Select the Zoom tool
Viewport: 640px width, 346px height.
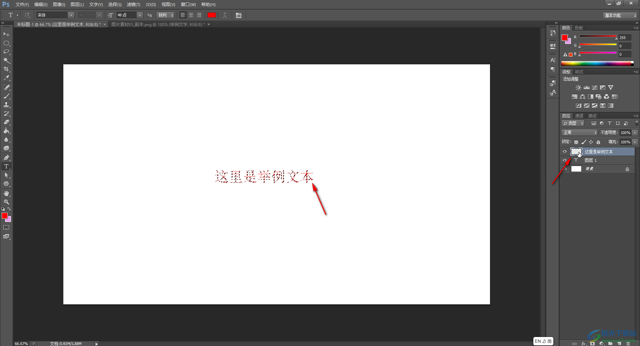6,202
